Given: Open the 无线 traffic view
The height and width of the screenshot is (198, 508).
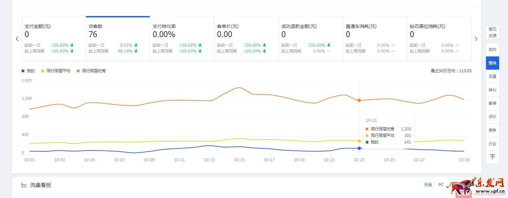Looking at the screenshot, I should [x=428, y=185].
